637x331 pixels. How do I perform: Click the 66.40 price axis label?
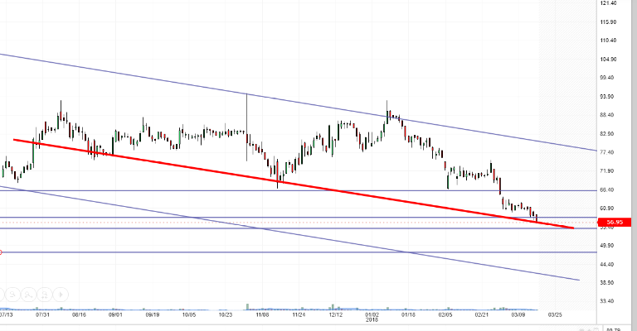coord(607,189)
